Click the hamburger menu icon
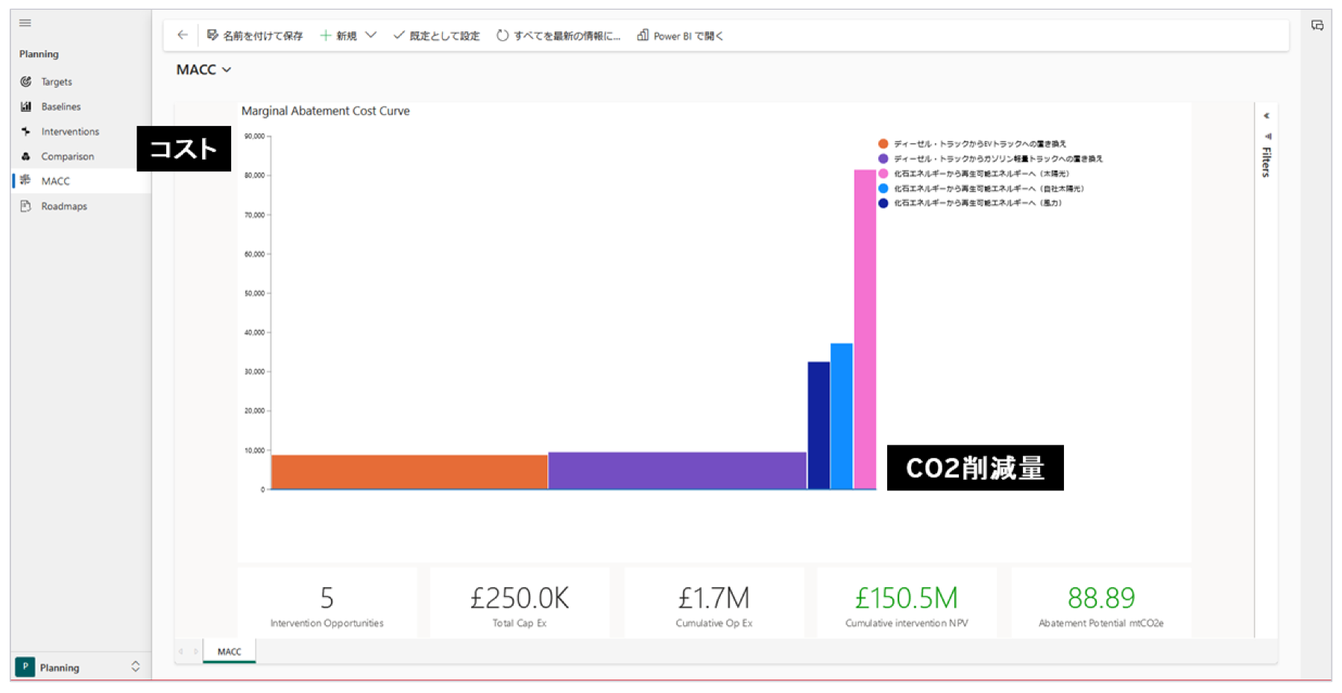The image size is (1342, 693). tap(25, 23)
